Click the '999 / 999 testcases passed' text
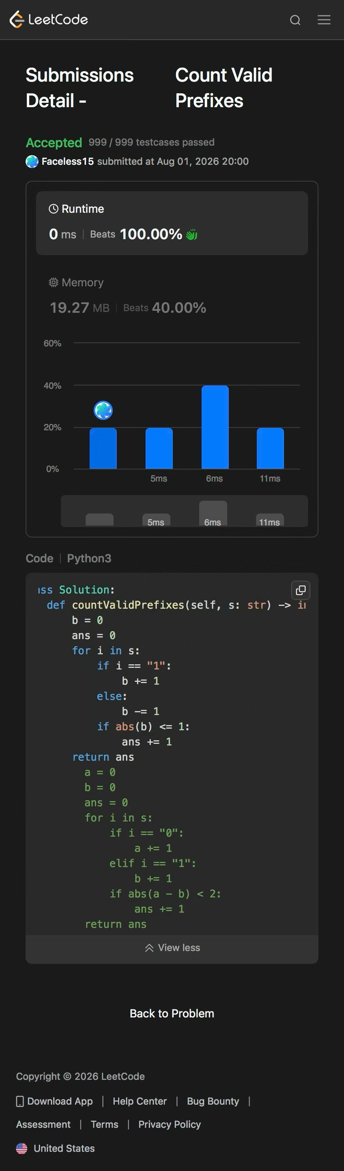344x1171 pixels. click(x=151, y=142)
